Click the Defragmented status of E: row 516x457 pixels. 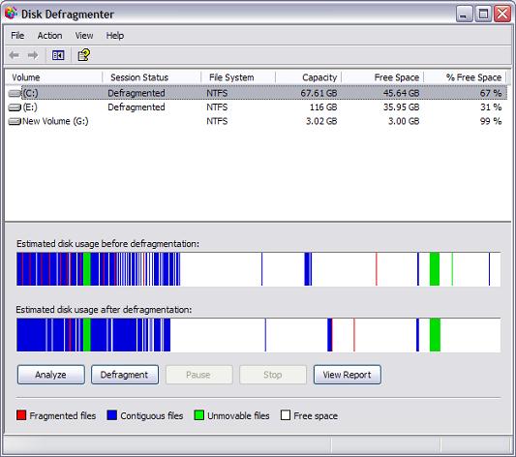[137, 107]
